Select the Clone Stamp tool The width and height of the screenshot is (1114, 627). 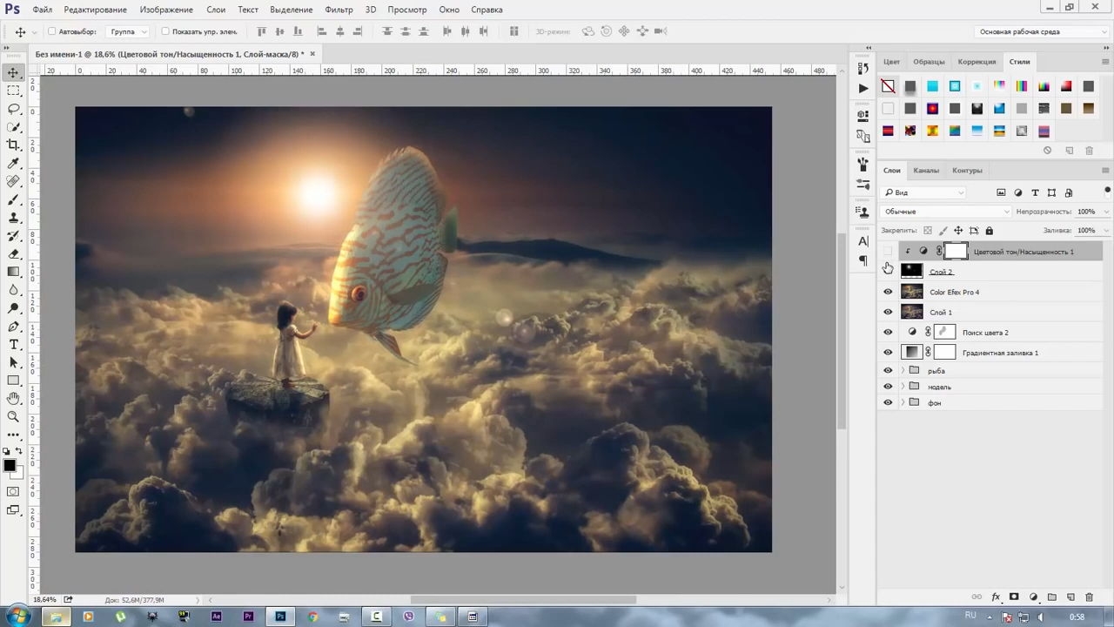[13, 218]
